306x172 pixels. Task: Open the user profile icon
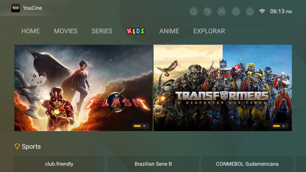click(x=222, y=12)
